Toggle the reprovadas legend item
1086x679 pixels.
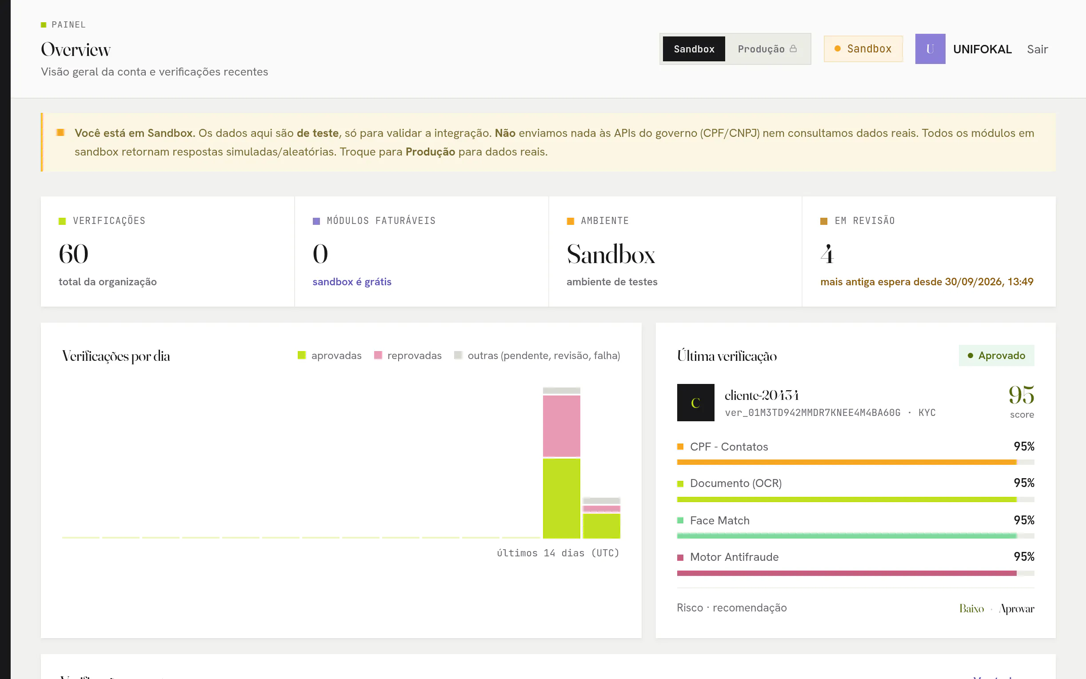pyautogui.click(x=407, y=355)
